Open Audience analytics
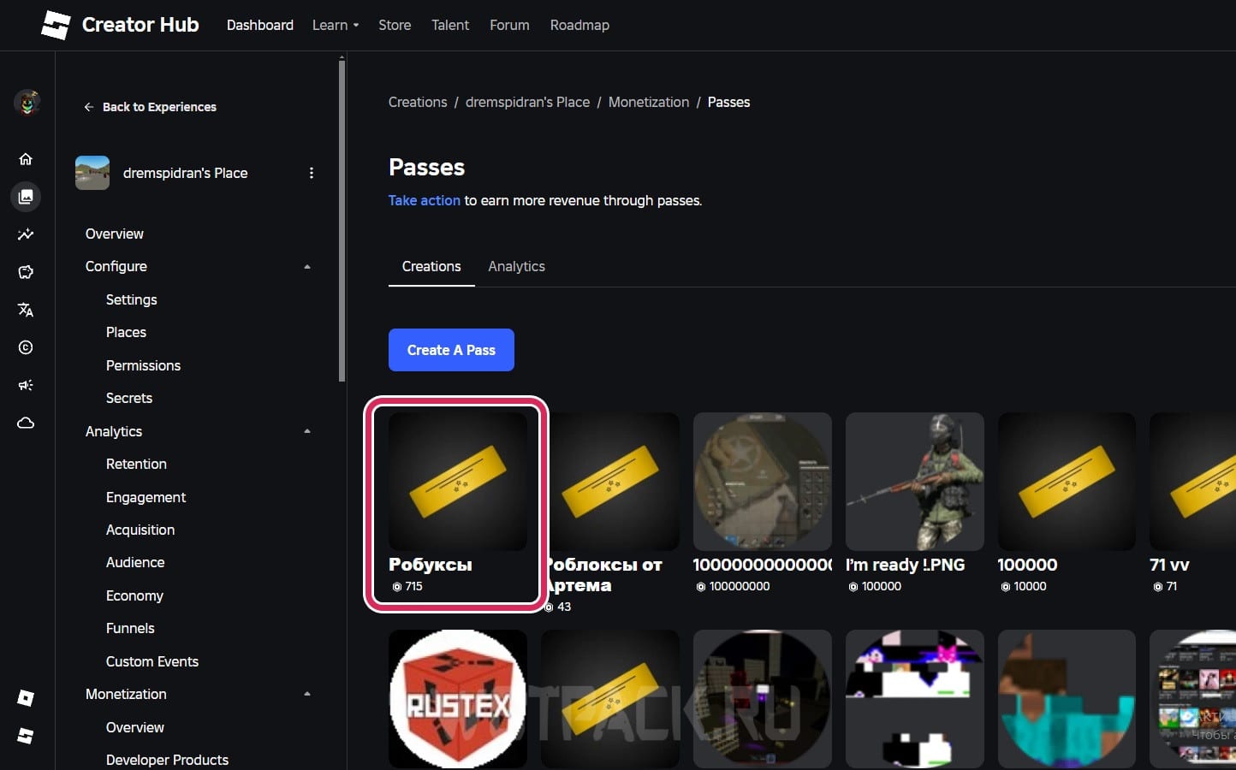The width and height of the screenshot is (1236, 770). coord(135,562)
